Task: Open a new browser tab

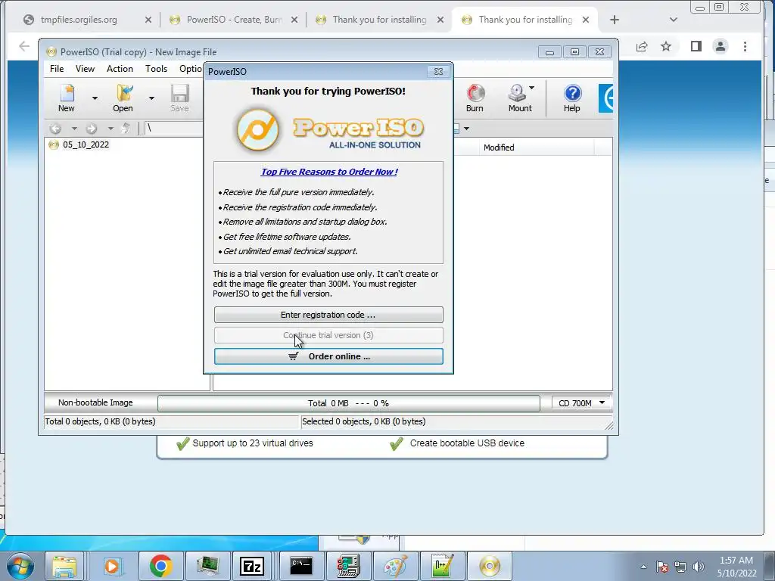Action: click(614, 20)
